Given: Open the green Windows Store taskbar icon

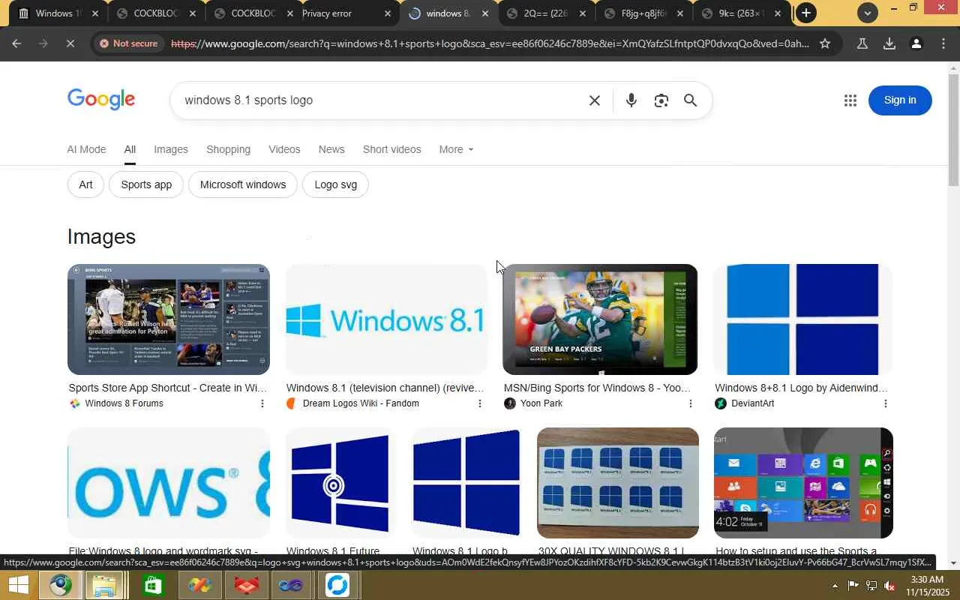Looking at the screenshot, I should [x=152, y=585].
